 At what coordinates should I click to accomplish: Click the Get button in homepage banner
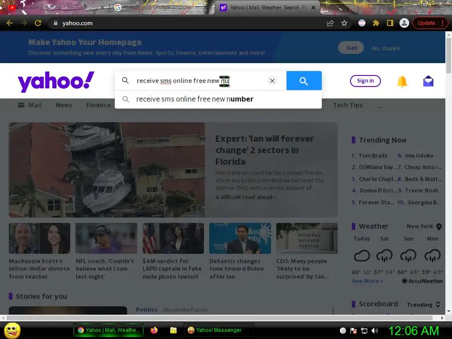click(351, 48)
